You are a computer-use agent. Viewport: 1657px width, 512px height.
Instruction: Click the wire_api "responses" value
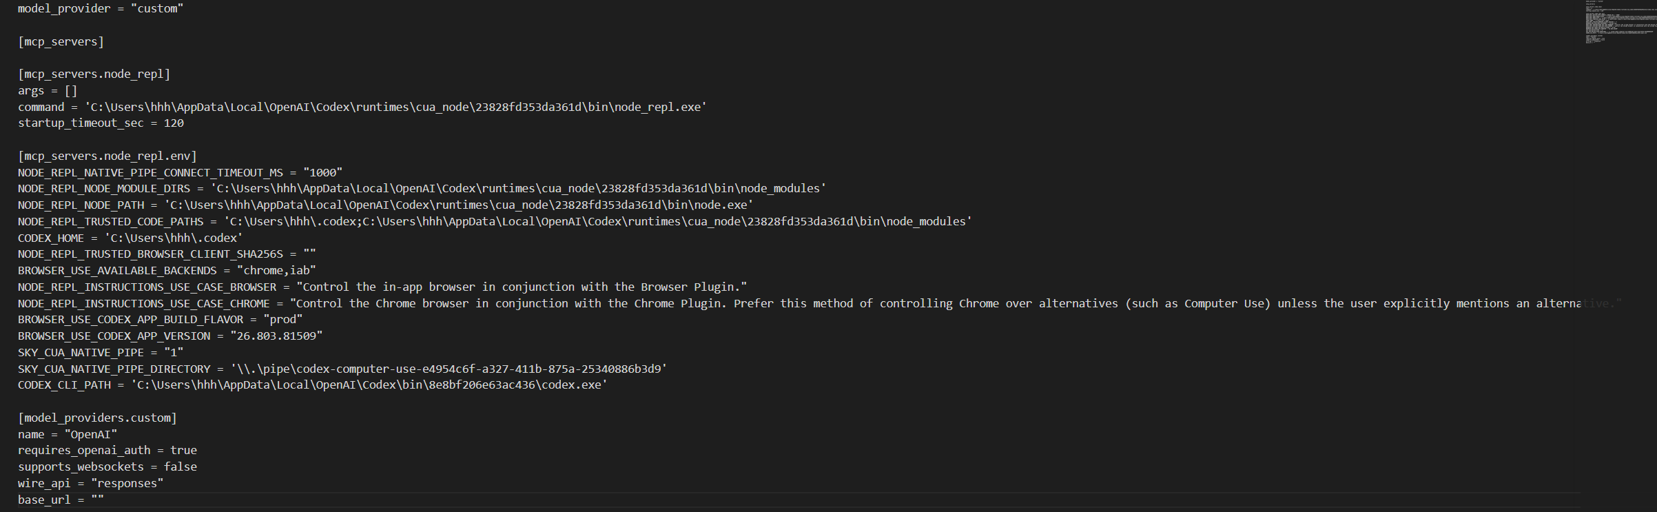pyautogui.click(x=127, y=483)
